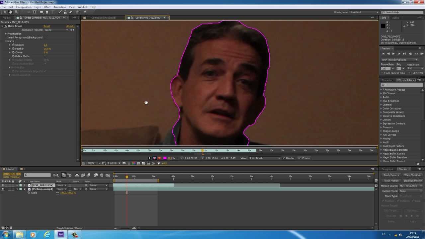425x239 pixels.
Task: Select the Pen tool
Action: (x=47, y=12)
